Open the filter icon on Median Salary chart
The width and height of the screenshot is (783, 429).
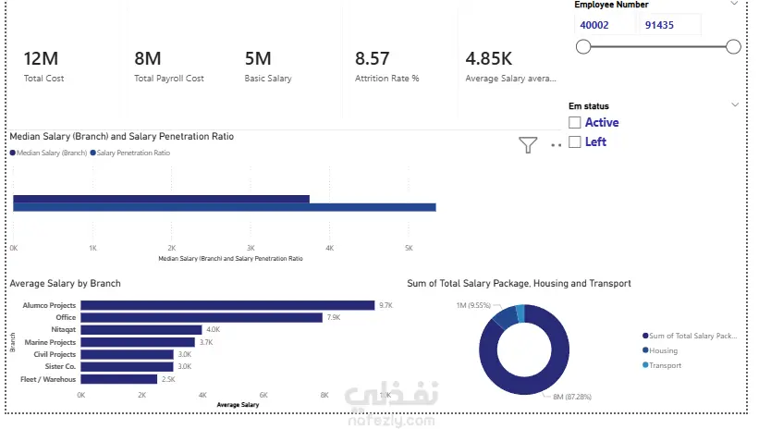[x=528, y=145]
